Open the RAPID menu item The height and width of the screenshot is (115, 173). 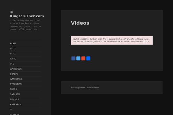click(13, 59)
